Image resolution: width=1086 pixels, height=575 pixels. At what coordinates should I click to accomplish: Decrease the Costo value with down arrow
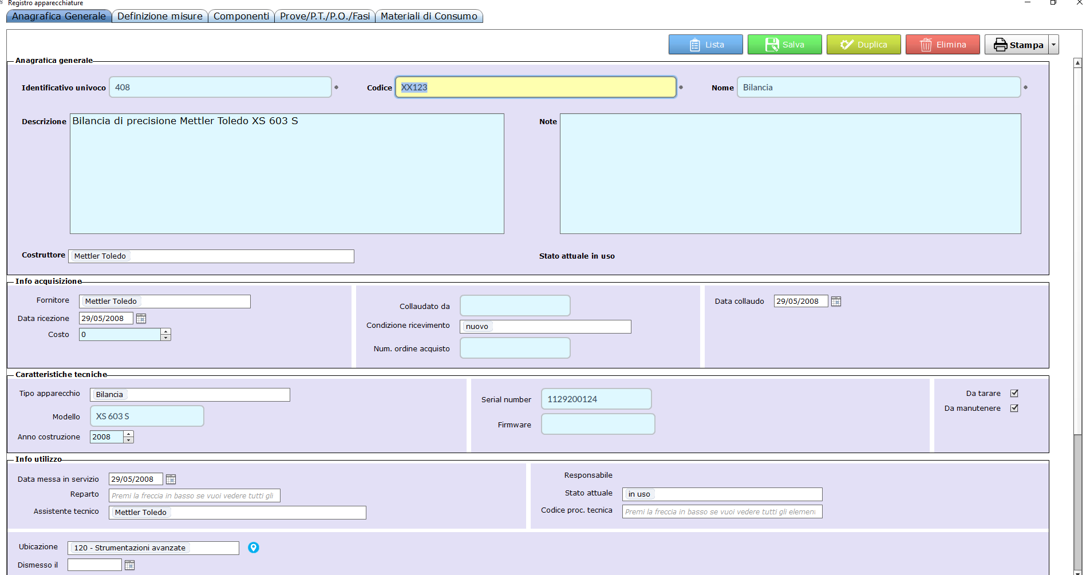pos(165,338)
